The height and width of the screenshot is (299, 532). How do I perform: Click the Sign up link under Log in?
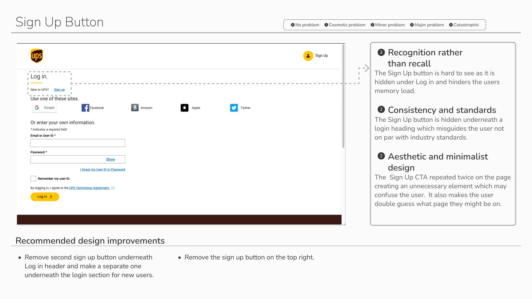coord(59,90)
